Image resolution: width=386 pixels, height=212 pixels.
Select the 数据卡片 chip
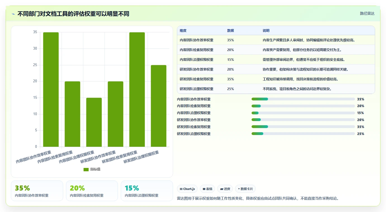click(245, 189)
